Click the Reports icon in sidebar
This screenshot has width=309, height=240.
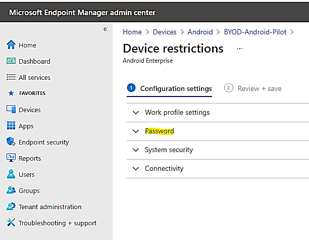(11, 158)
